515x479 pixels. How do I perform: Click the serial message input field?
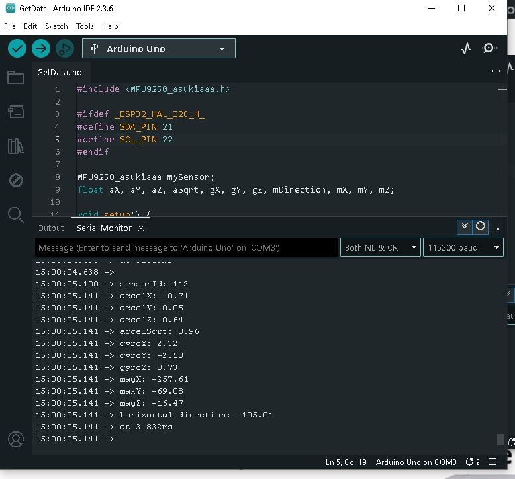pos(186,247)
